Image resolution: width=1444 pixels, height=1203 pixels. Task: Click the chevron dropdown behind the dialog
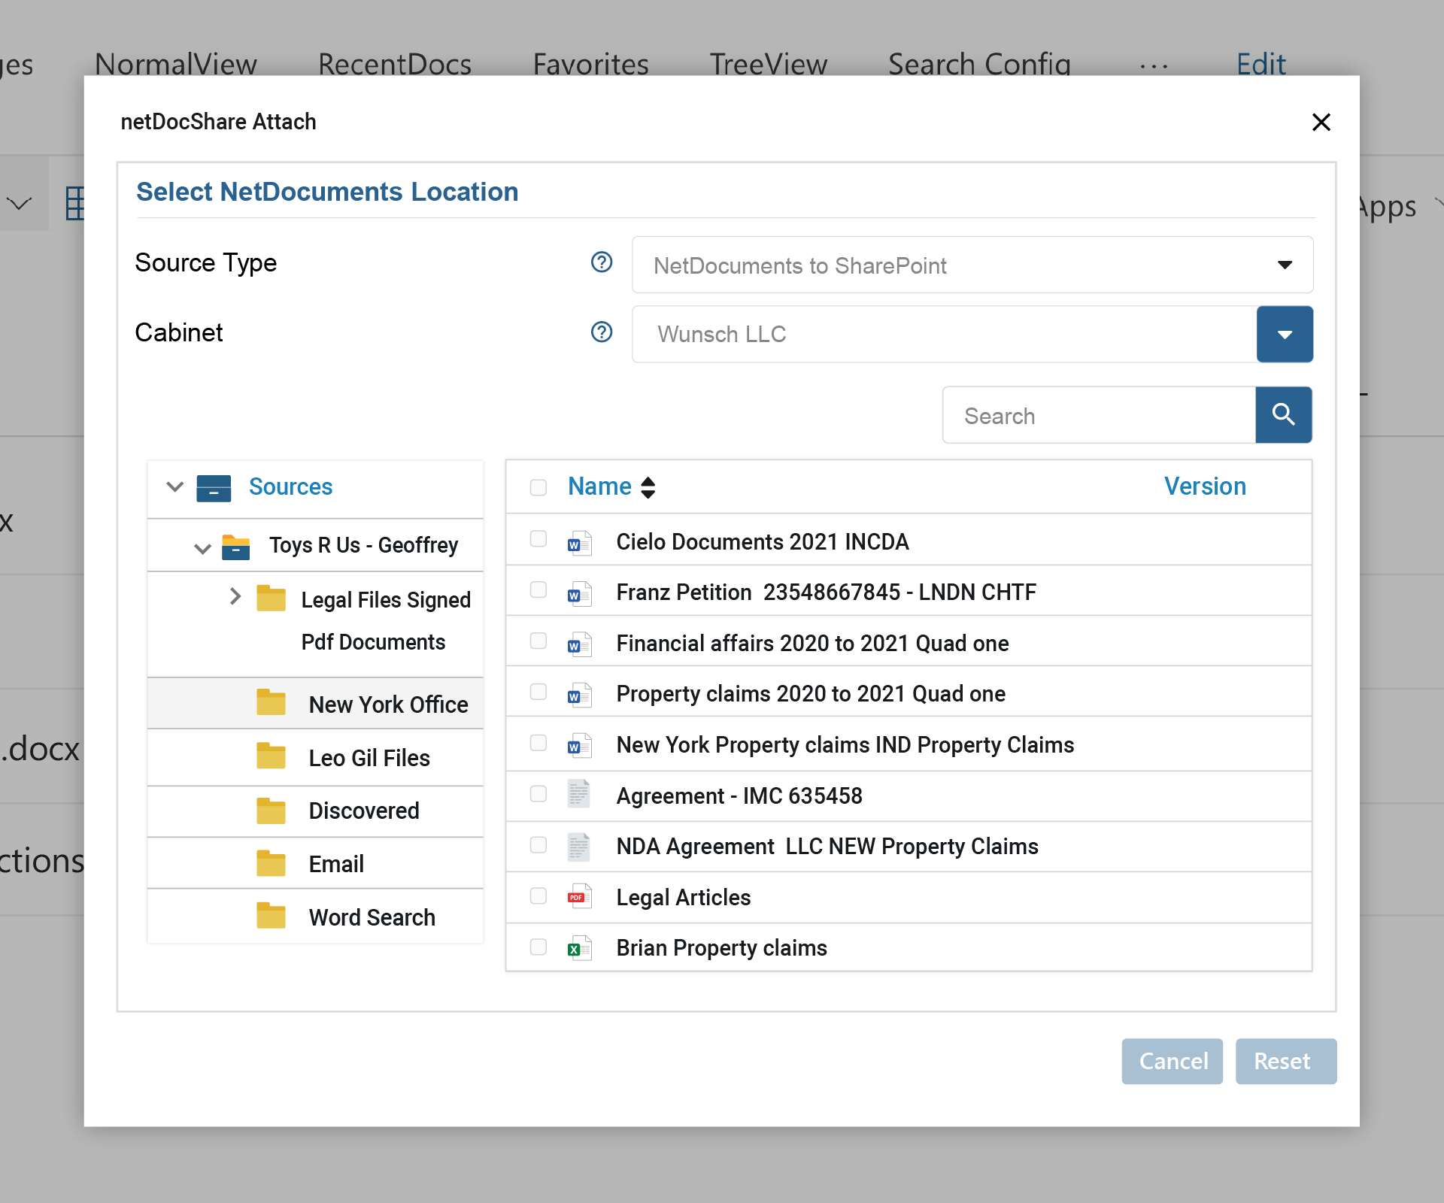point(19,203)
